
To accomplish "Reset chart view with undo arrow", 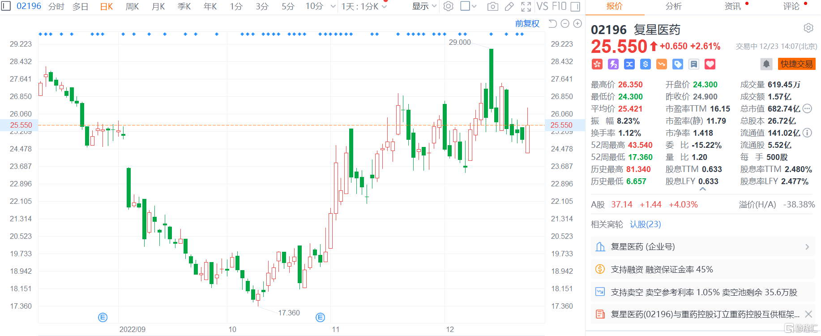I will [x=553, y=23].
